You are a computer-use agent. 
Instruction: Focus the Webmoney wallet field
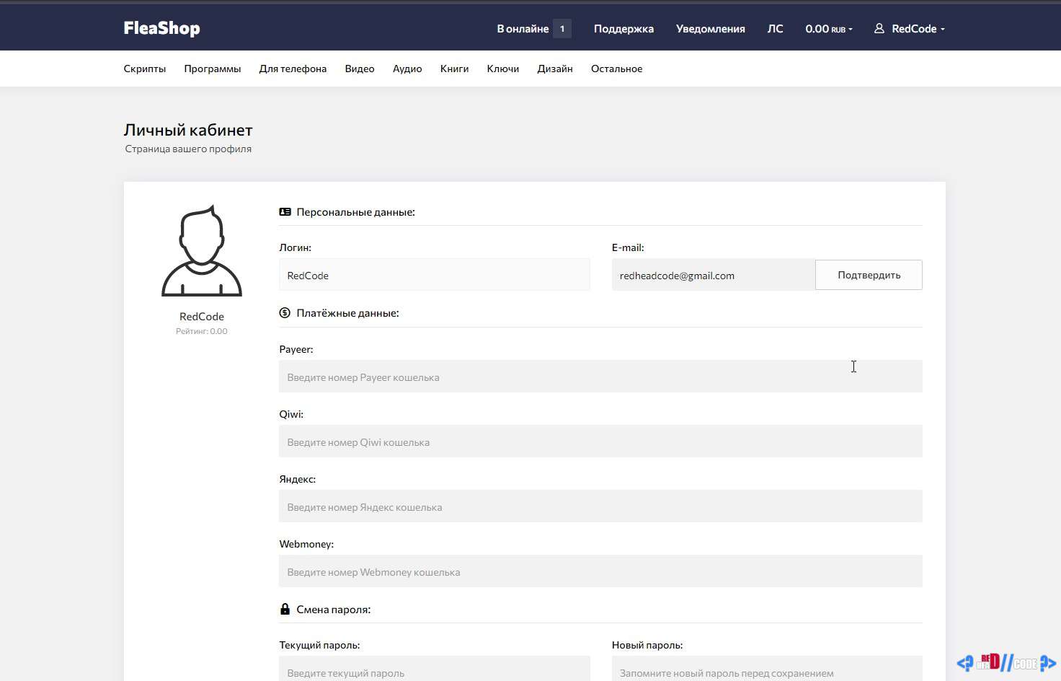tap(600, 571)
